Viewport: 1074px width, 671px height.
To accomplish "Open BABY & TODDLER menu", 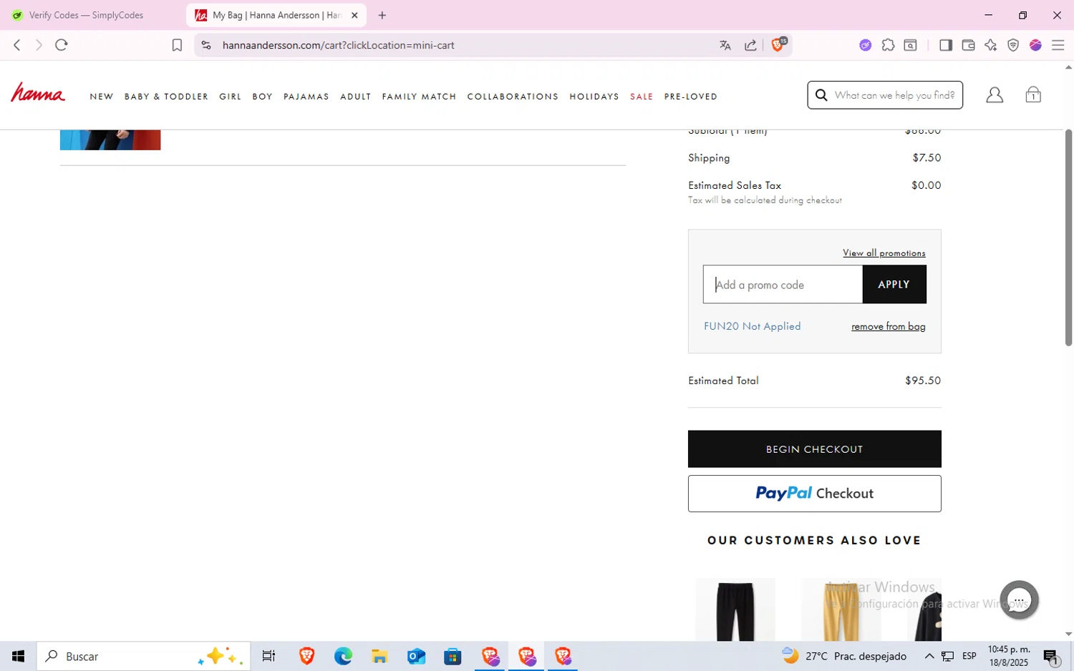I will click(x=166, y=97).
